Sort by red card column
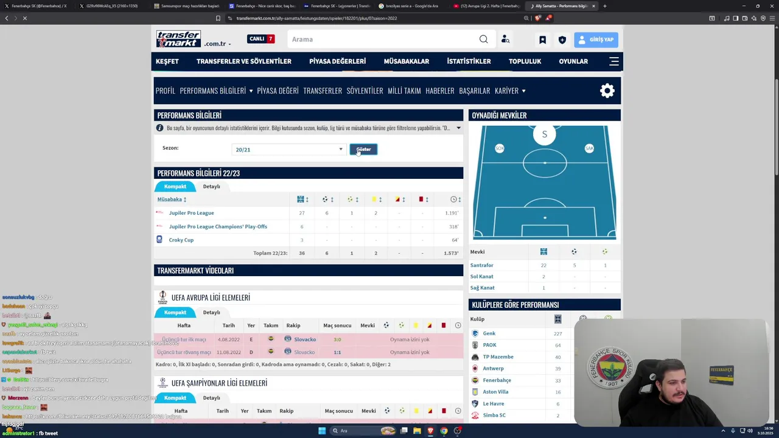 point(424,200)
